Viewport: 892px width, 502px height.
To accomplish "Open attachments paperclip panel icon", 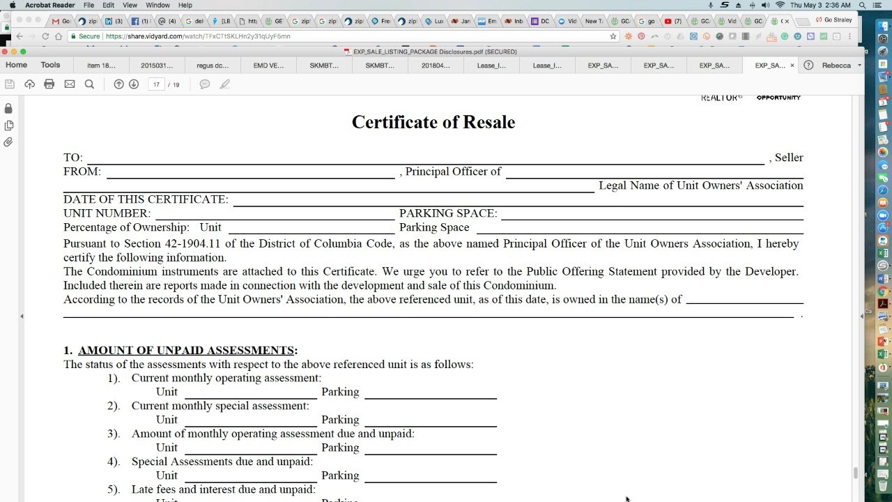I will [x=8, y=142].
